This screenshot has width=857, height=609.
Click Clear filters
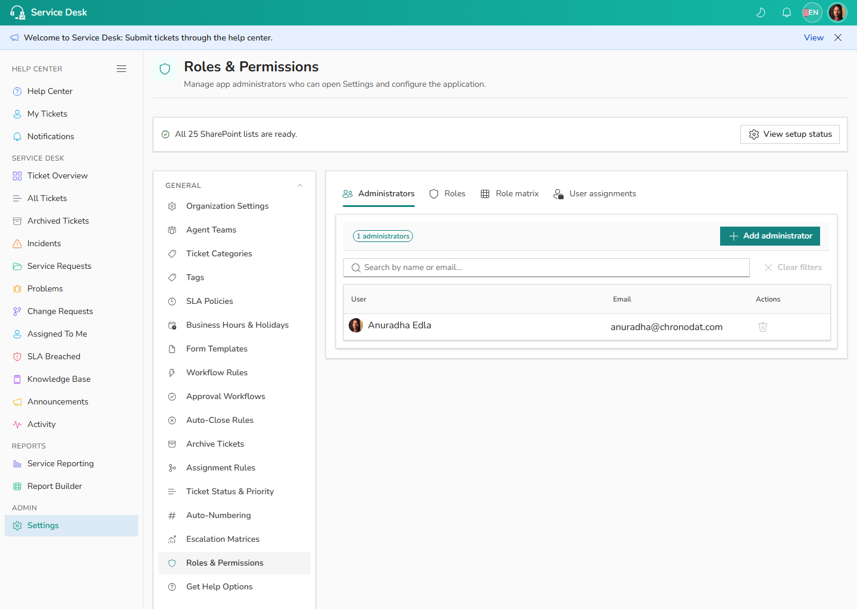point(793,268)
